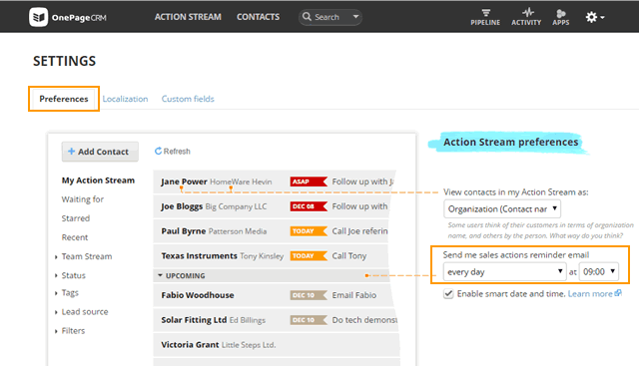Select Recent in sidebar
639x366 pixels.
[75, 237]
